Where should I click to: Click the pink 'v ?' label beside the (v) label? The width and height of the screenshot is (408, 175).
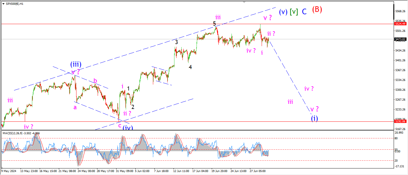coord(268,18)
